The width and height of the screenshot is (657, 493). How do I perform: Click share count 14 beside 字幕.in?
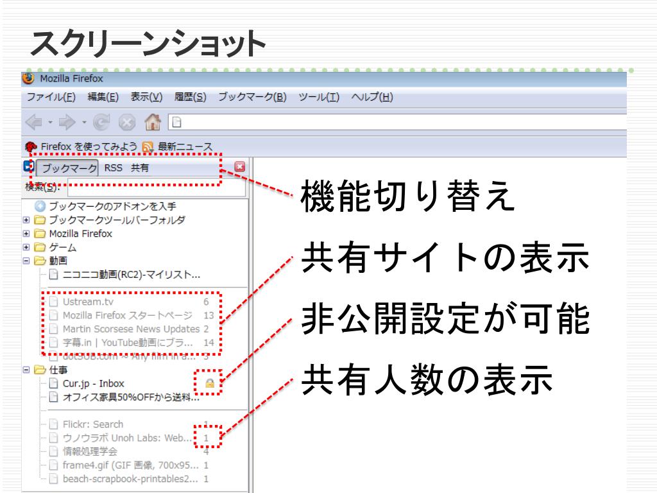[209, 343]
